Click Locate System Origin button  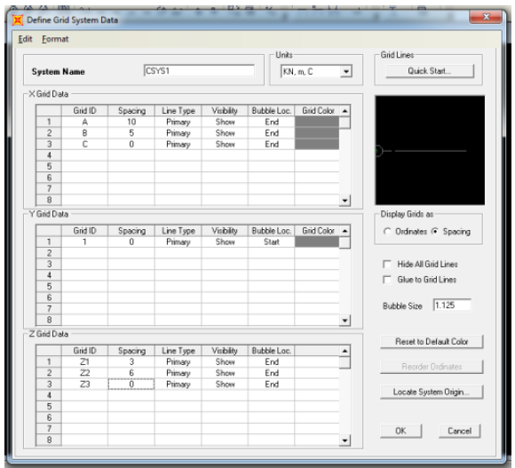point(432,392)
